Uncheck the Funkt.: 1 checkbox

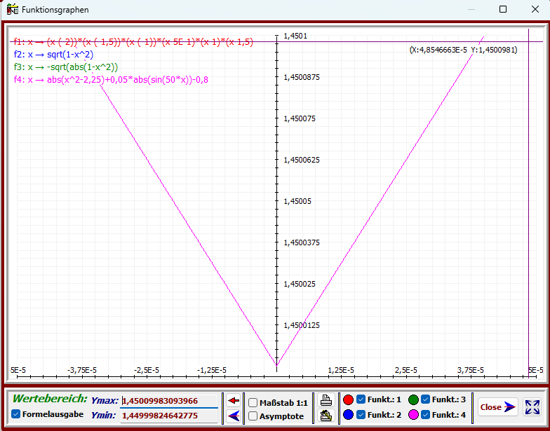[x=361, y=399]
